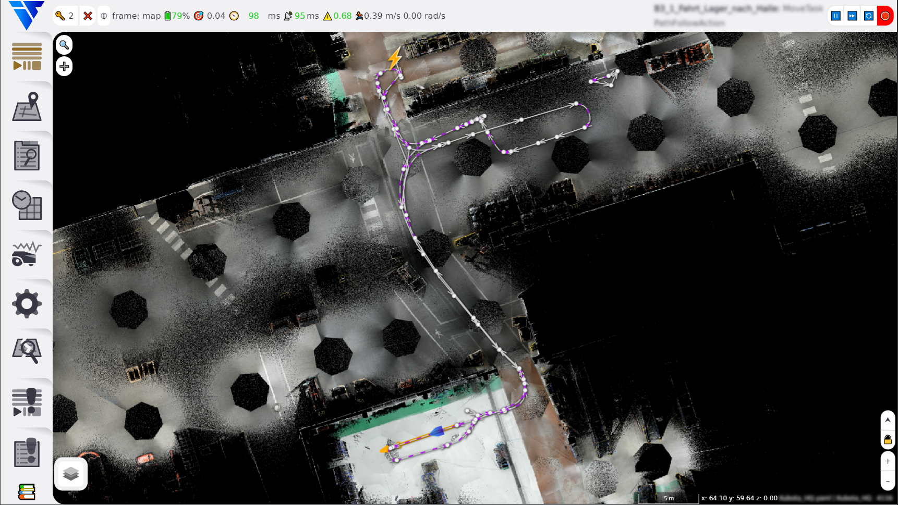Open the mission queue playback panel
898x505 pixels.
click(x=27, y=57)
